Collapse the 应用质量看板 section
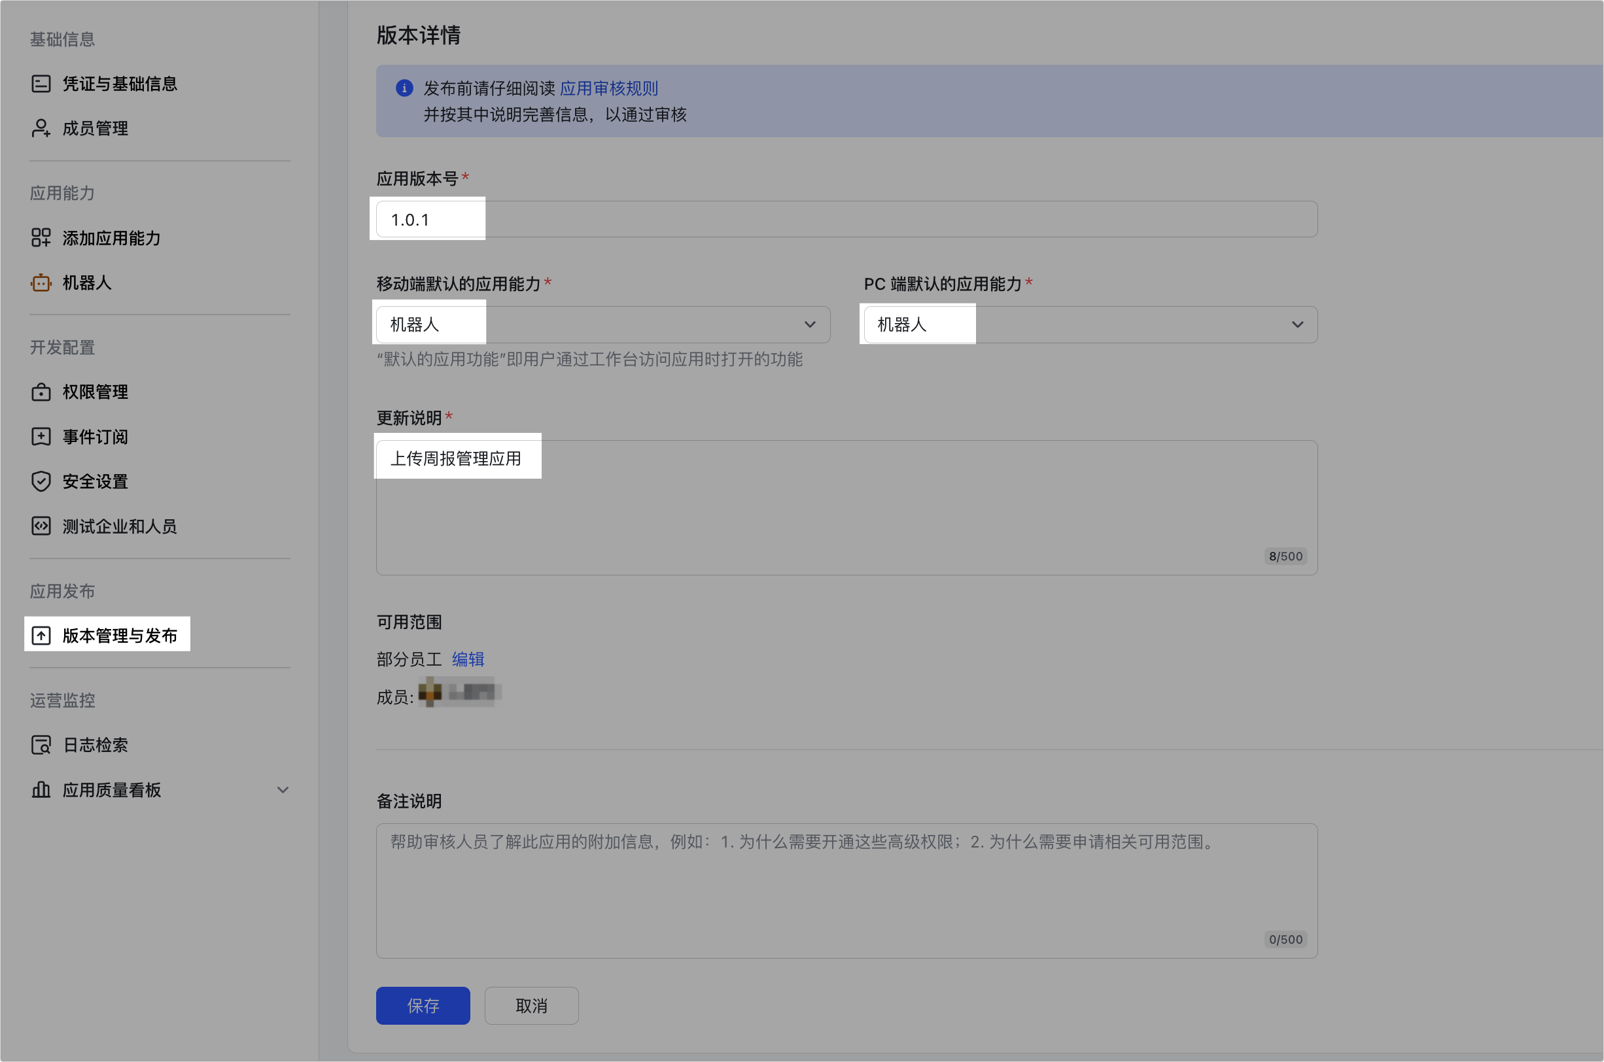This screenshot has height=1062, width=1604. [283, 790]
